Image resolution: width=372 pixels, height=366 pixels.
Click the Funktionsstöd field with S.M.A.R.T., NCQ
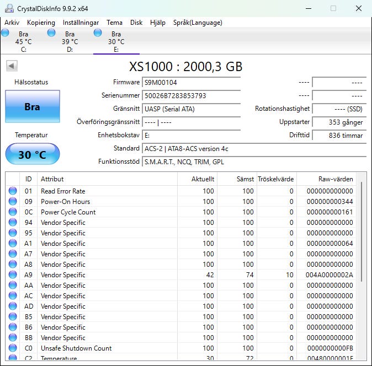click(x=254, y=162)
